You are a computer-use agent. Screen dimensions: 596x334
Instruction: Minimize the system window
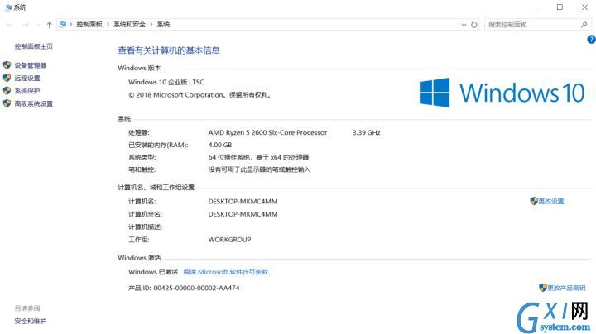536,7
